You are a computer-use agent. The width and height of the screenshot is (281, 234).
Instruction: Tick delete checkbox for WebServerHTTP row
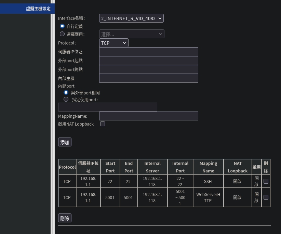(266, 197)
